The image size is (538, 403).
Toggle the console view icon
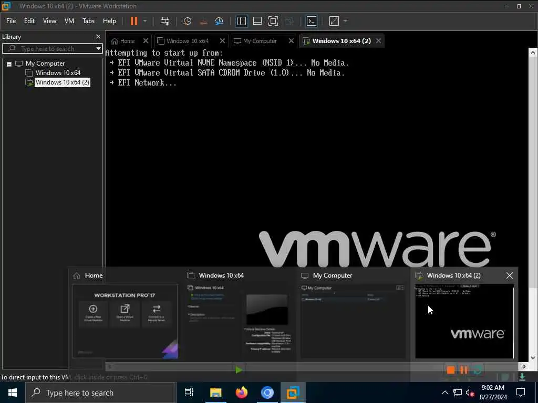(x=312, y=21)
